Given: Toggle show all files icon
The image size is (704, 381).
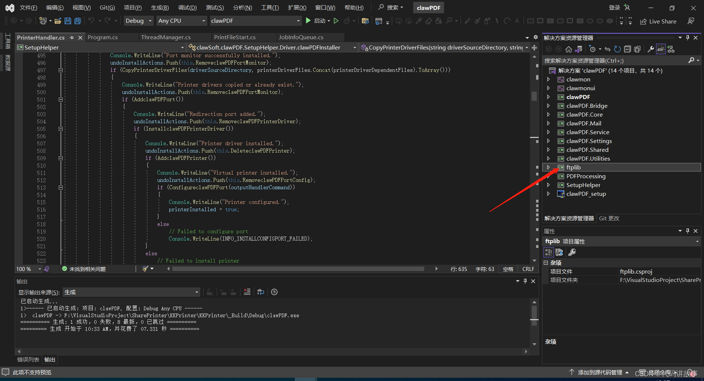Looking at the screenshot, I should pyautogui.click(x=637, y=49).
